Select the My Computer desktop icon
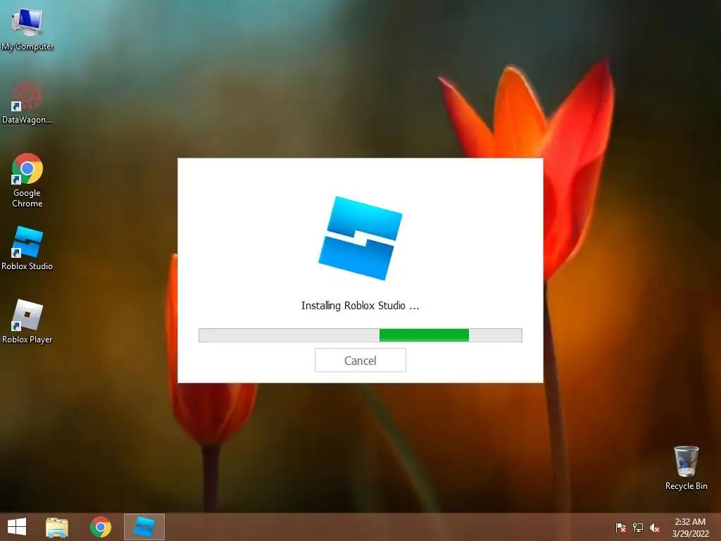Screen dimensions: 721x541 tap(27, 28)
